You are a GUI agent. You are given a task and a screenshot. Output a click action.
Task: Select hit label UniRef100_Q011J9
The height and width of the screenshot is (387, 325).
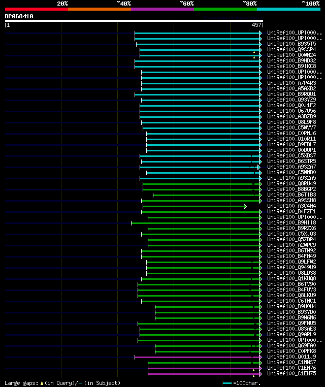point(291,357)
